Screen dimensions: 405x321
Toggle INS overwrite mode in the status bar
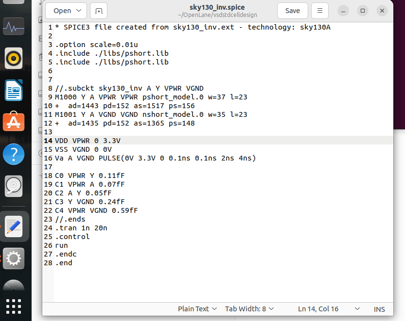[379, 309]
